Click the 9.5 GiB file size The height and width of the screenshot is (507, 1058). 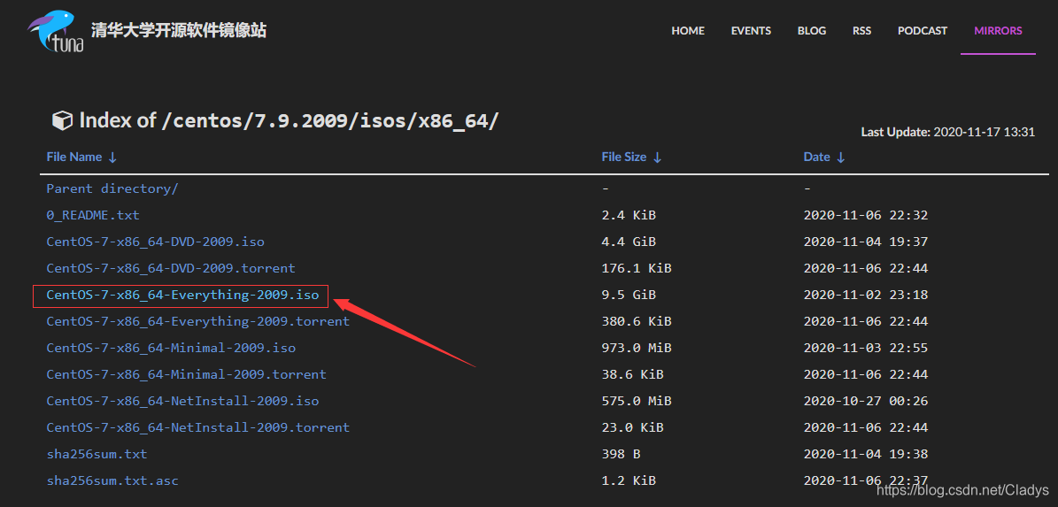pos(629,295)
